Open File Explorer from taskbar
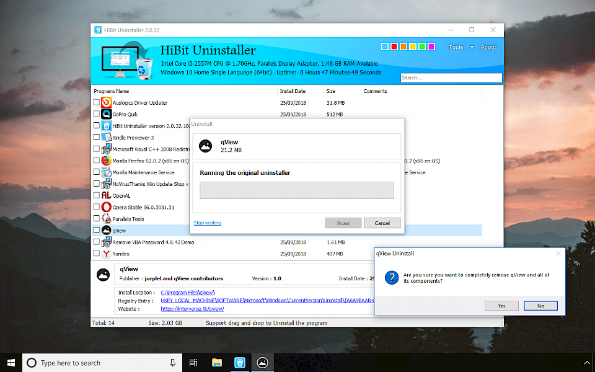Viewport: 595px width, 372px height. [217, 363]
